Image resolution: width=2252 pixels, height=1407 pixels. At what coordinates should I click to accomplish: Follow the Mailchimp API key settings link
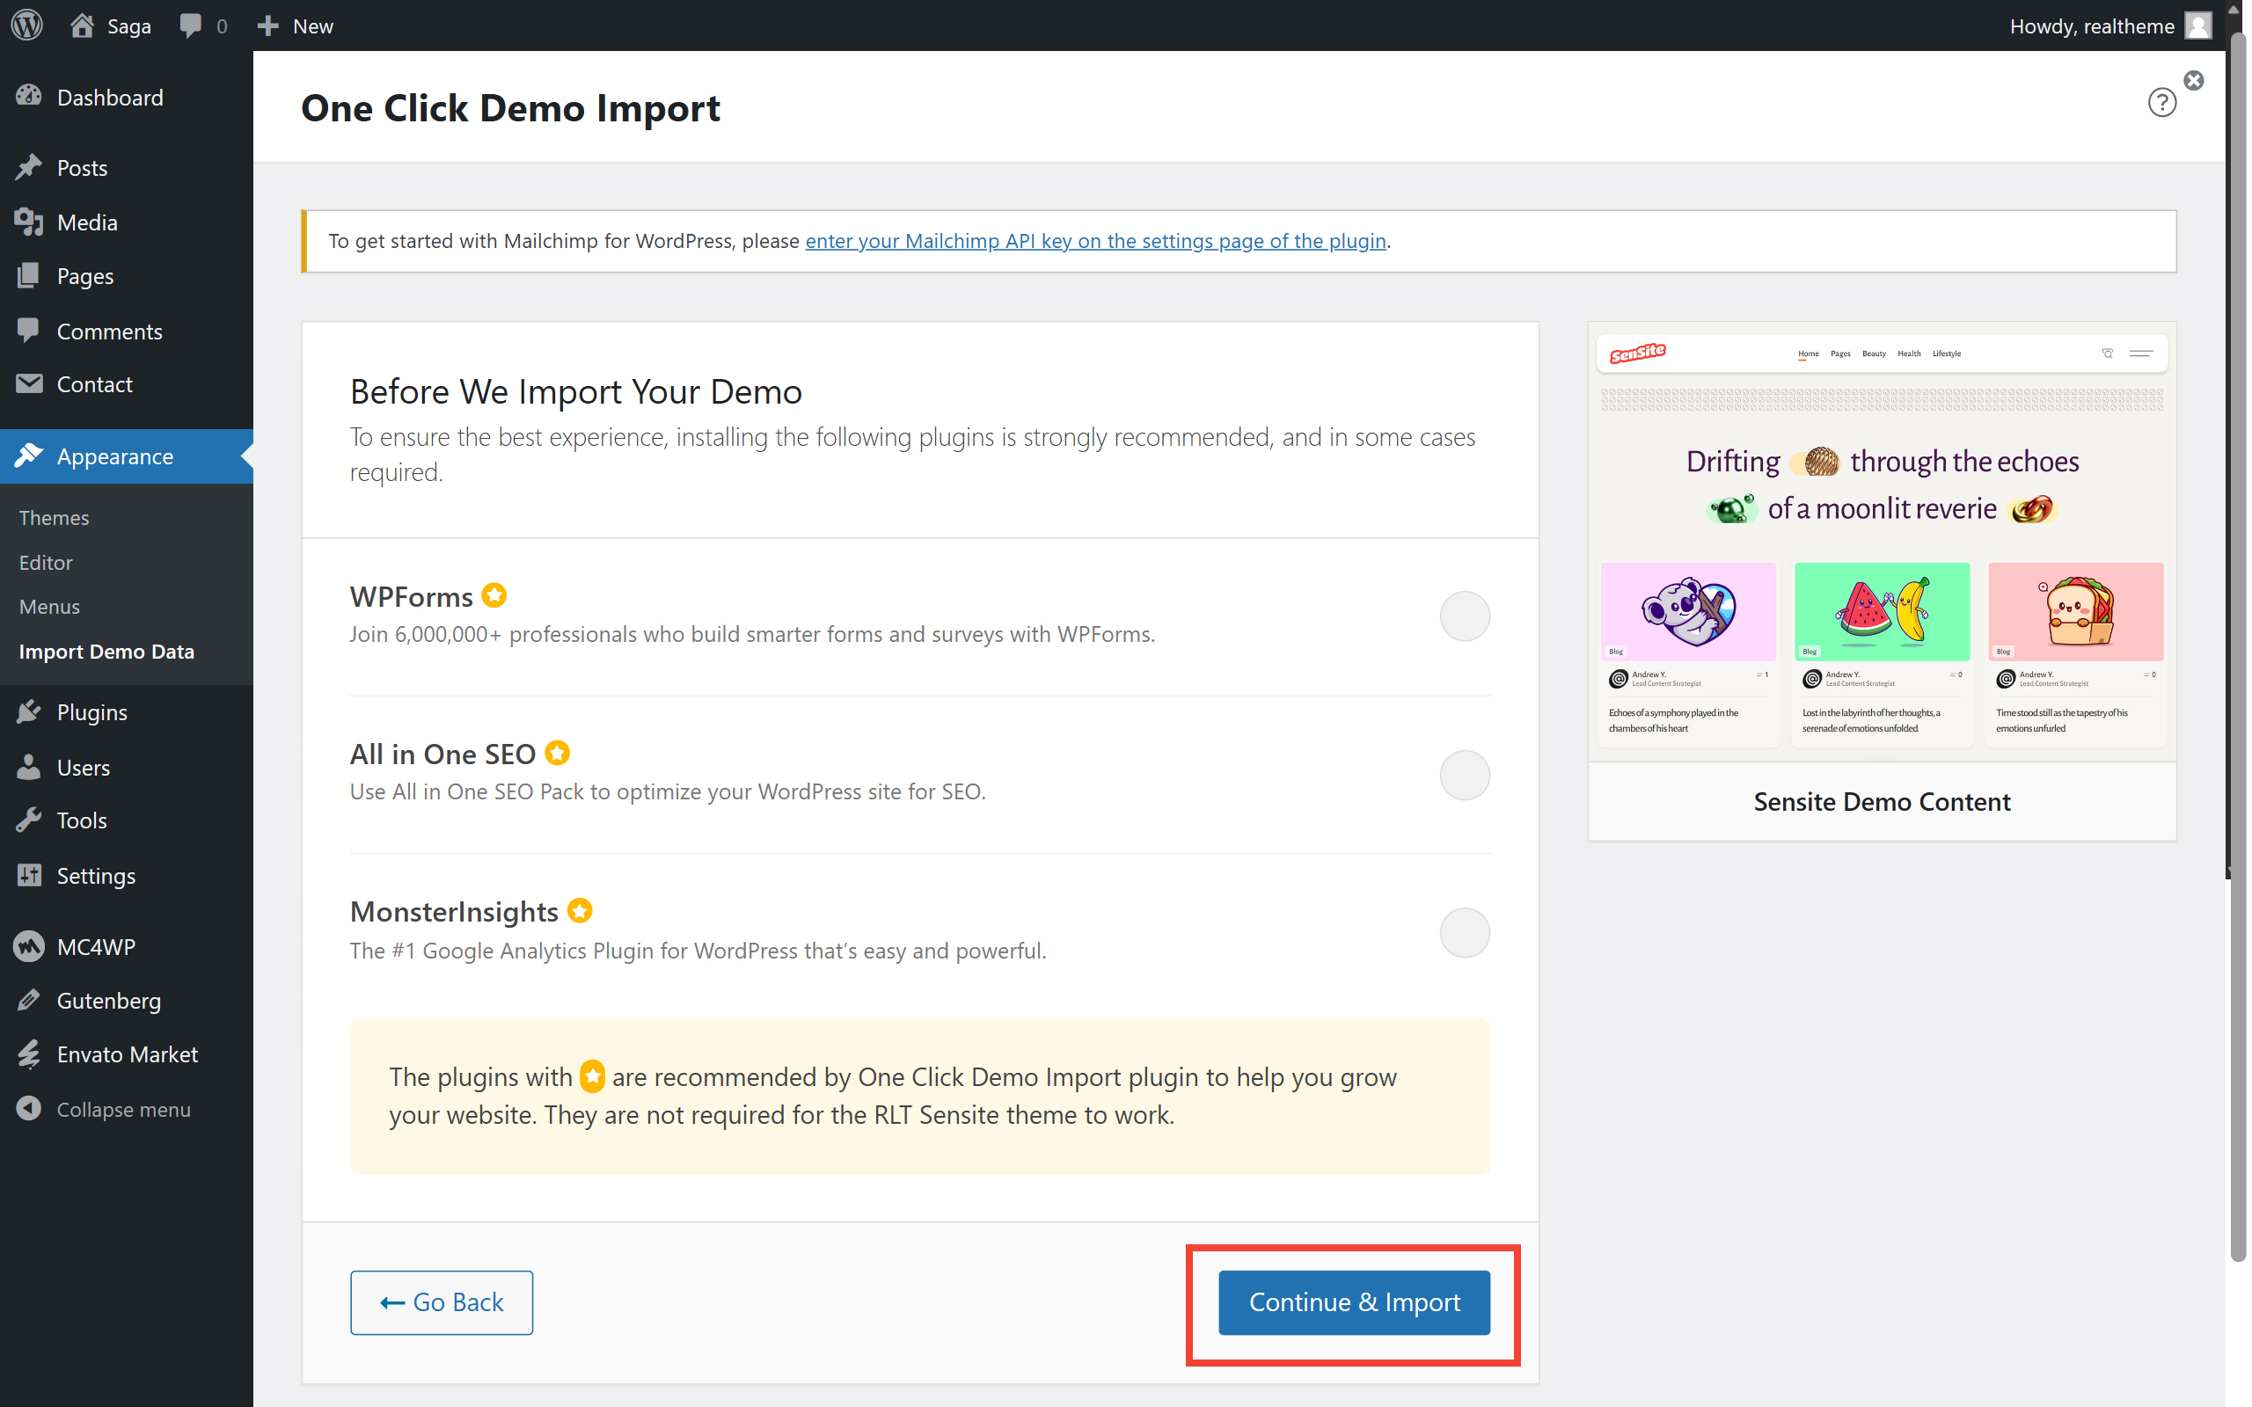click(1095, 241)
